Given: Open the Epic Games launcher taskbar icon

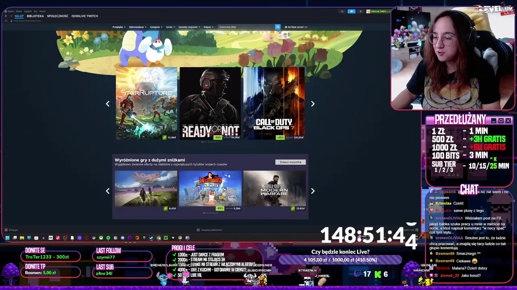Looking at the screenshot, I should (x=144, y=238).
